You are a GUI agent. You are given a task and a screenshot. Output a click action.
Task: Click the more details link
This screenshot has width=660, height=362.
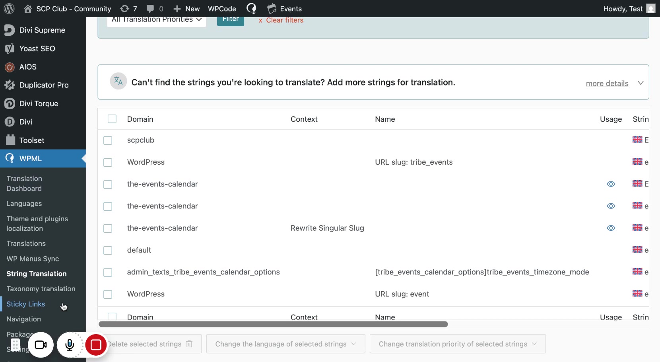pos(607,84)
